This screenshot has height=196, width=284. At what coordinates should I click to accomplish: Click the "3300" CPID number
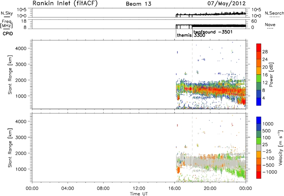[200, 35]
